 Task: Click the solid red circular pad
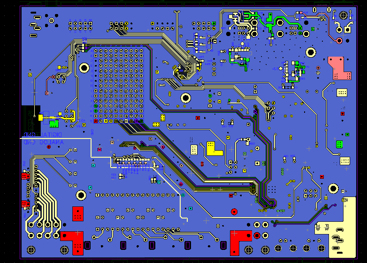(234, 212)
